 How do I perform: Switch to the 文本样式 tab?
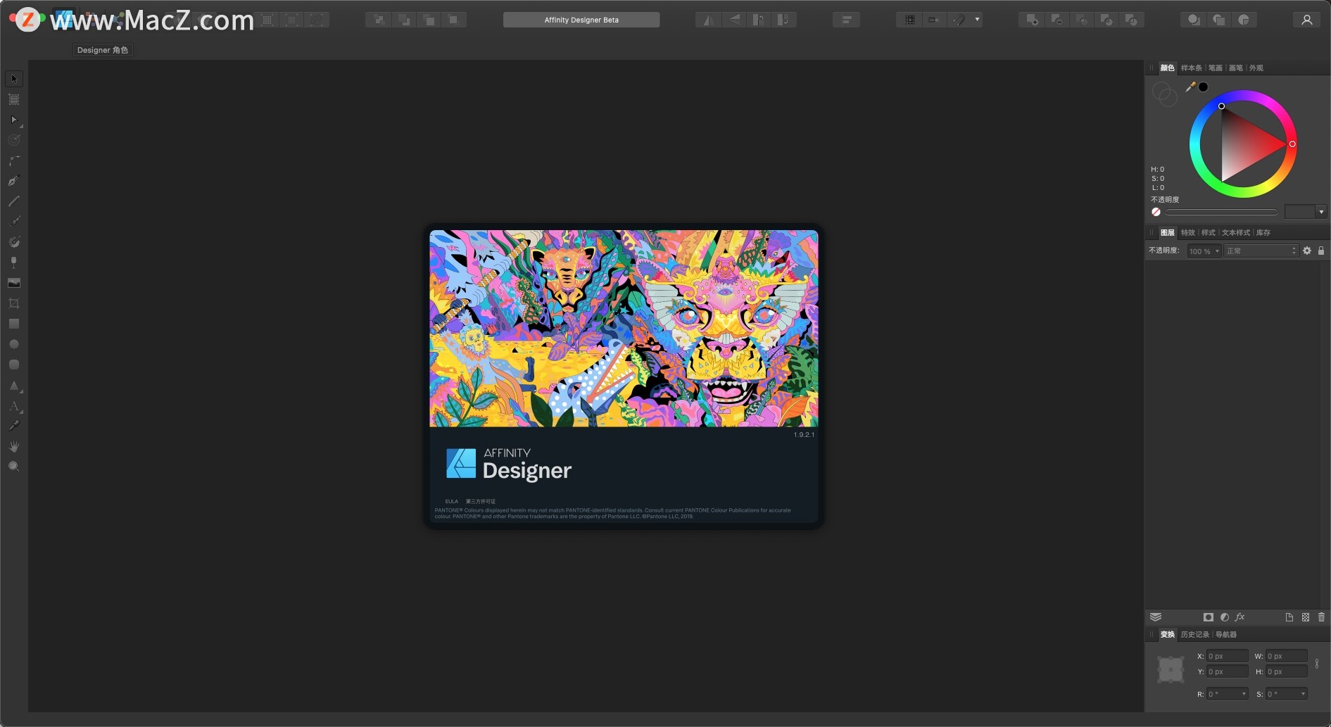(1236, 233)
